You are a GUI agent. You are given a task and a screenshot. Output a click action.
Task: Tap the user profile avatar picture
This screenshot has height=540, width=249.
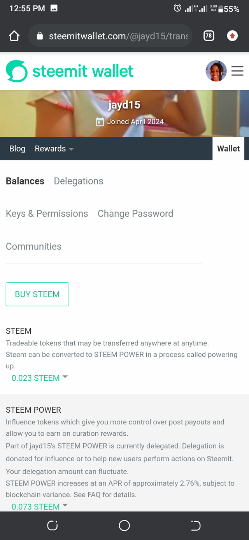[216, 71]
